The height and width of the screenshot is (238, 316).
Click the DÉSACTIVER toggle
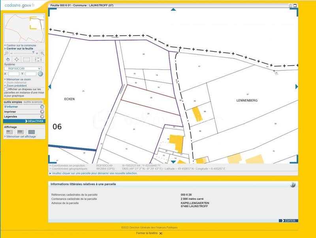(35, 121)
